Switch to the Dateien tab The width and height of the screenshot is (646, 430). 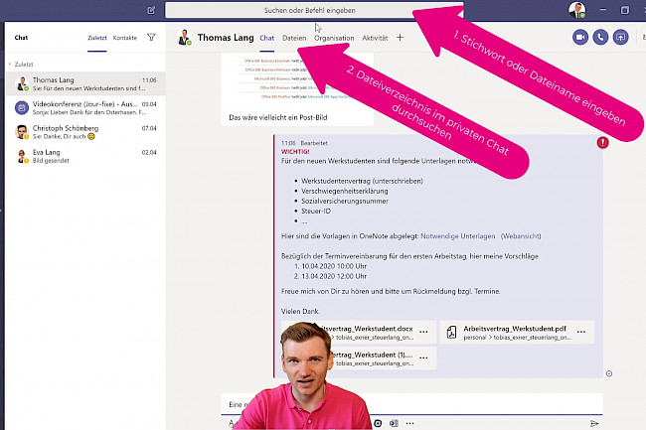point(293,38)
